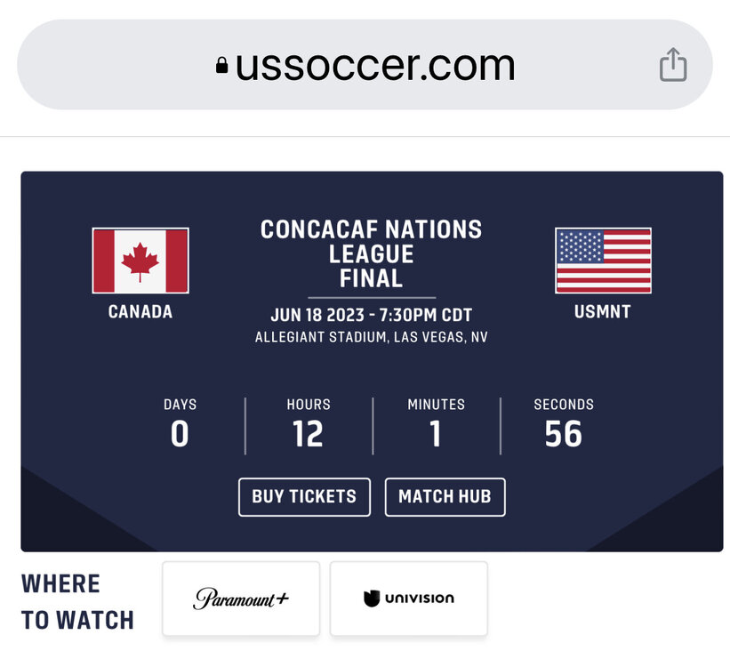Click the Hours countdown value

pos(308,434)
